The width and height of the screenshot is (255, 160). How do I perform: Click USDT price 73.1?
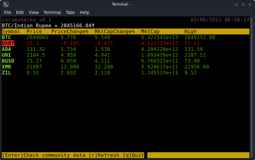(33, 43)
